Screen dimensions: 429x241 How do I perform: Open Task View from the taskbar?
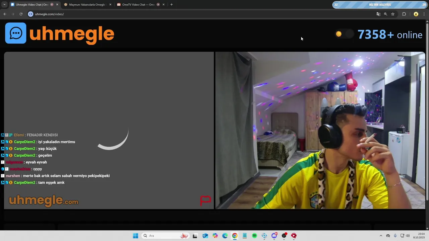(195, 236)
